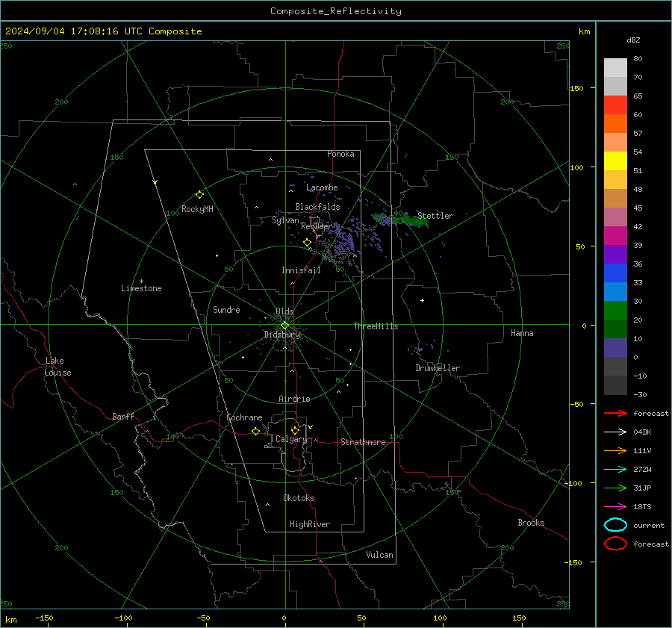Viewport: 672px width, 628px height.
Task: Click the yellow diamond marker below Cochrane
Action: click(255, 431)
